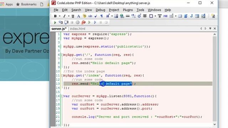Image resolution: width=228 pixels, height=128 pixels.
Task: Click the CodeLobster app logo icon
Action: (53, 3)
